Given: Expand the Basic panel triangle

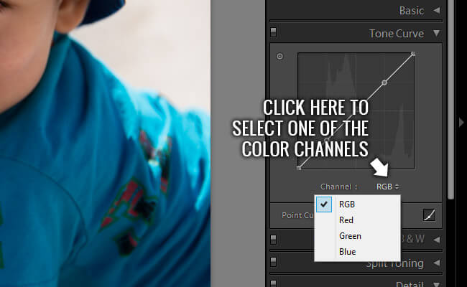Looking at the screenshot, I should tap(436, 10).
